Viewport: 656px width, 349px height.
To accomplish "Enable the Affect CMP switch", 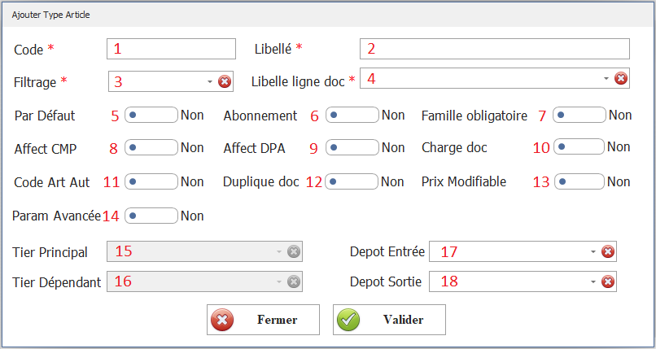I will tap(151, 147).
